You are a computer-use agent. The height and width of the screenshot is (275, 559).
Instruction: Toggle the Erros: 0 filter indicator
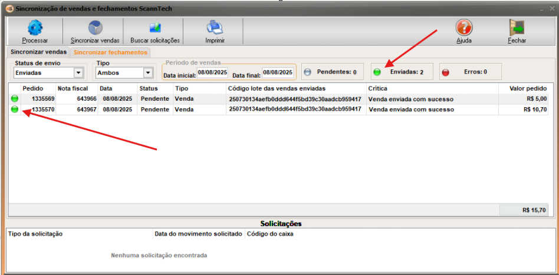tap(446, 72)
